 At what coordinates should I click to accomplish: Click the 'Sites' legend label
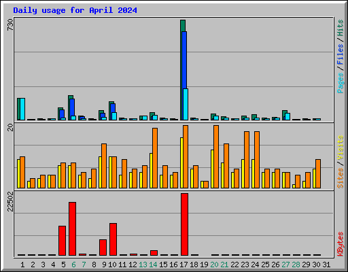(x=340, y=178)
